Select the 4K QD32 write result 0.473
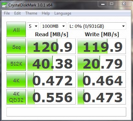The height and width of the screenshot is (121, 133). click(102, 97)
